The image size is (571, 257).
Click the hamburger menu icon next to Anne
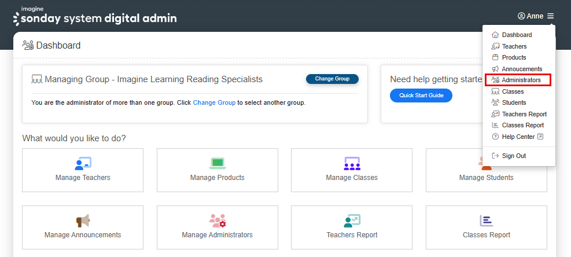click(550, 16)
